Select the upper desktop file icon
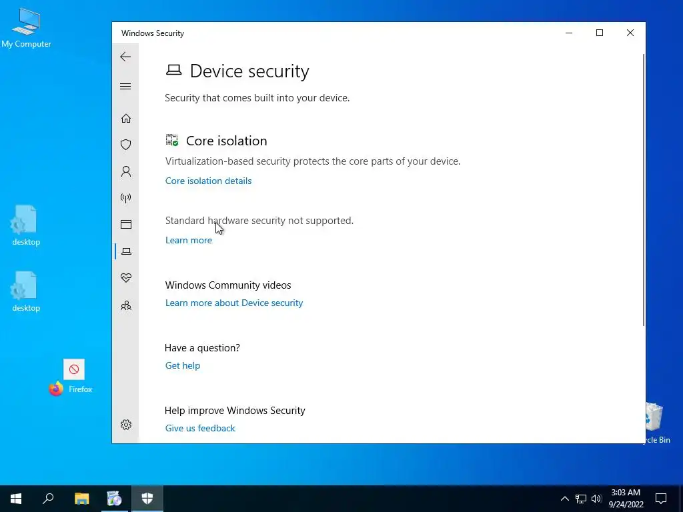The width and height of the screenshot is (683, 512). (26, 225)
